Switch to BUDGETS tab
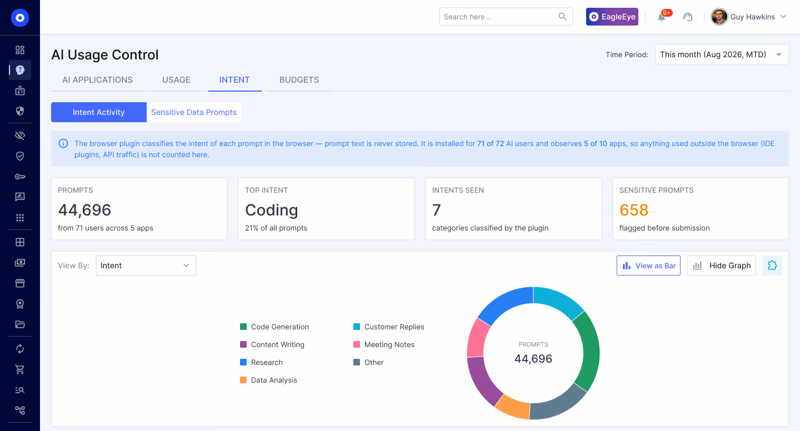 coord(299,80)
